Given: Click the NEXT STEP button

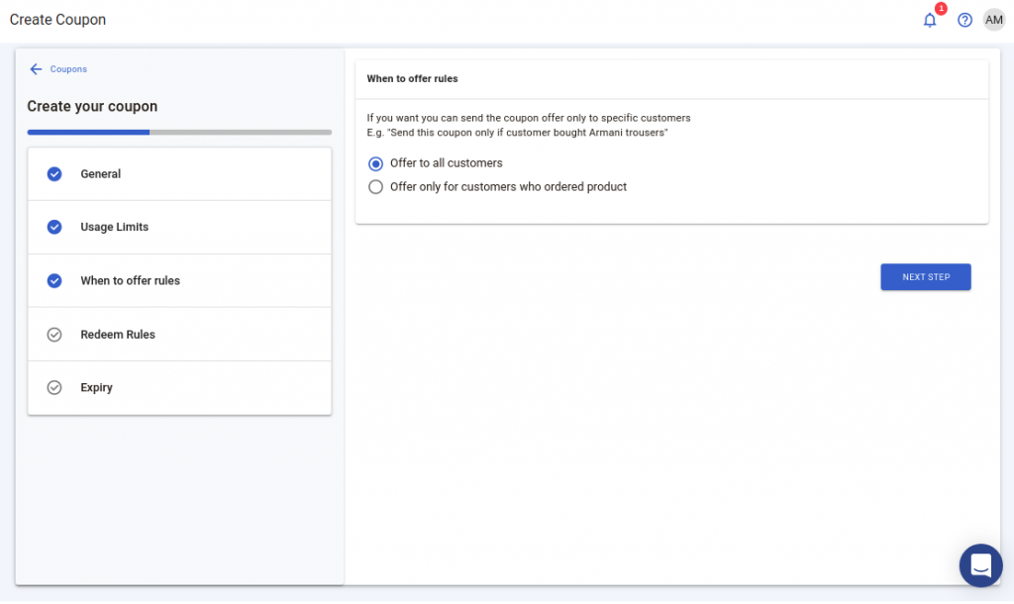Looking at the screenshot, I should 926,277.
